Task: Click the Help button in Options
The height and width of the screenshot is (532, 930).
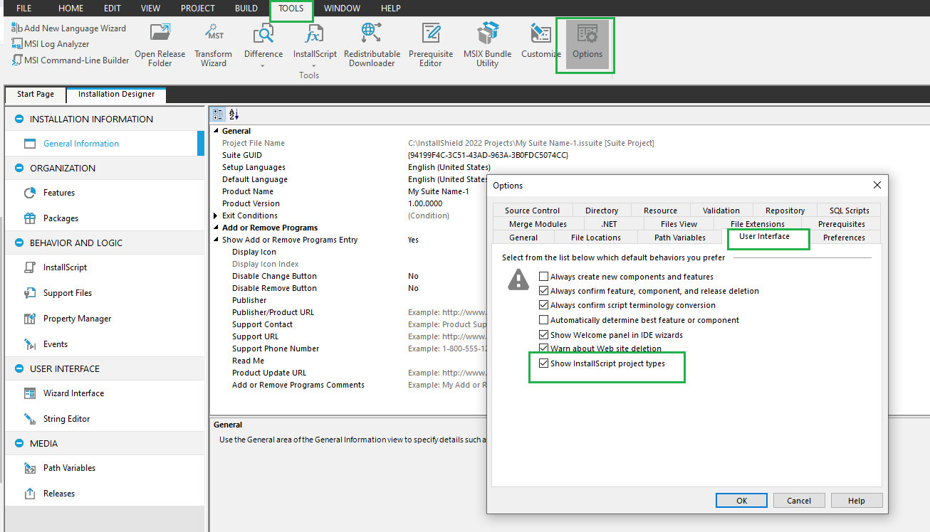Action: (856, 500)
